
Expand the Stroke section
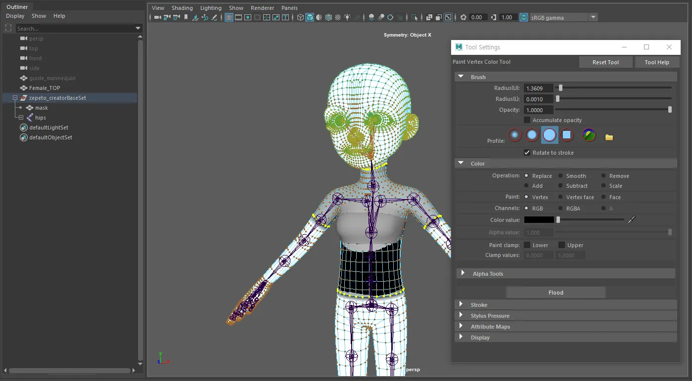461,304
